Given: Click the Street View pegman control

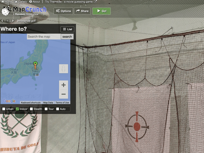Looking at the screenshot, I should coord(63,69).
